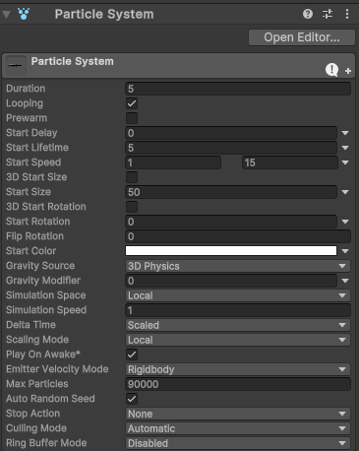The height and width of the screenshot is (451, 359).
Task: Click the Start Speed minimum field showing 1
Action: (x=173, y=162)
